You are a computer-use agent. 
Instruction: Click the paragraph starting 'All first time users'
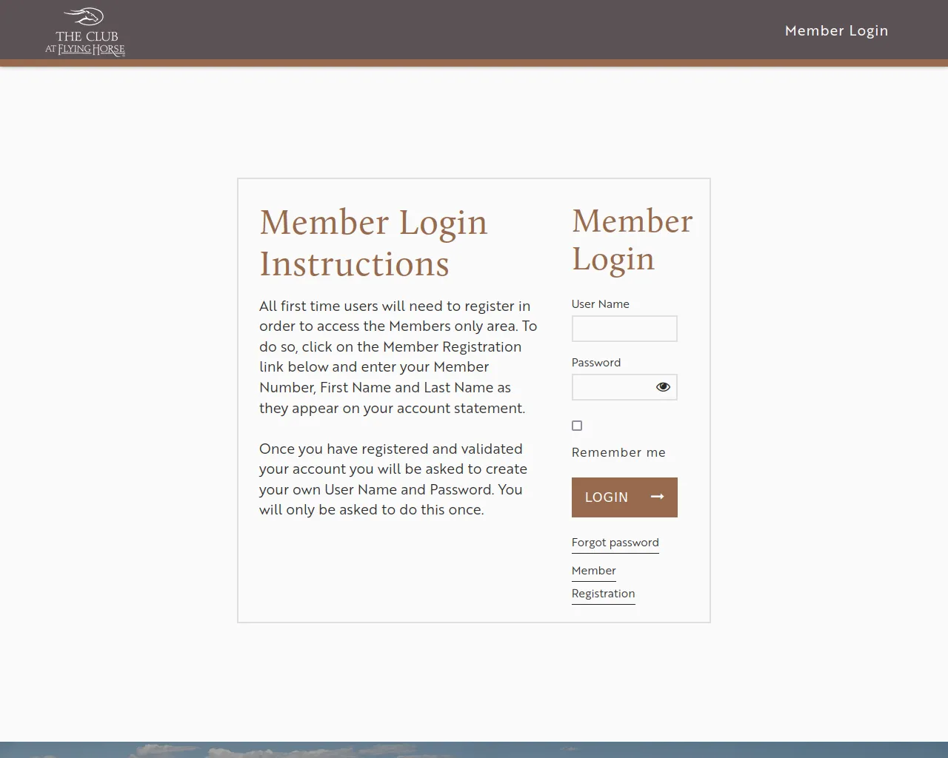click(x=398, y=357)
